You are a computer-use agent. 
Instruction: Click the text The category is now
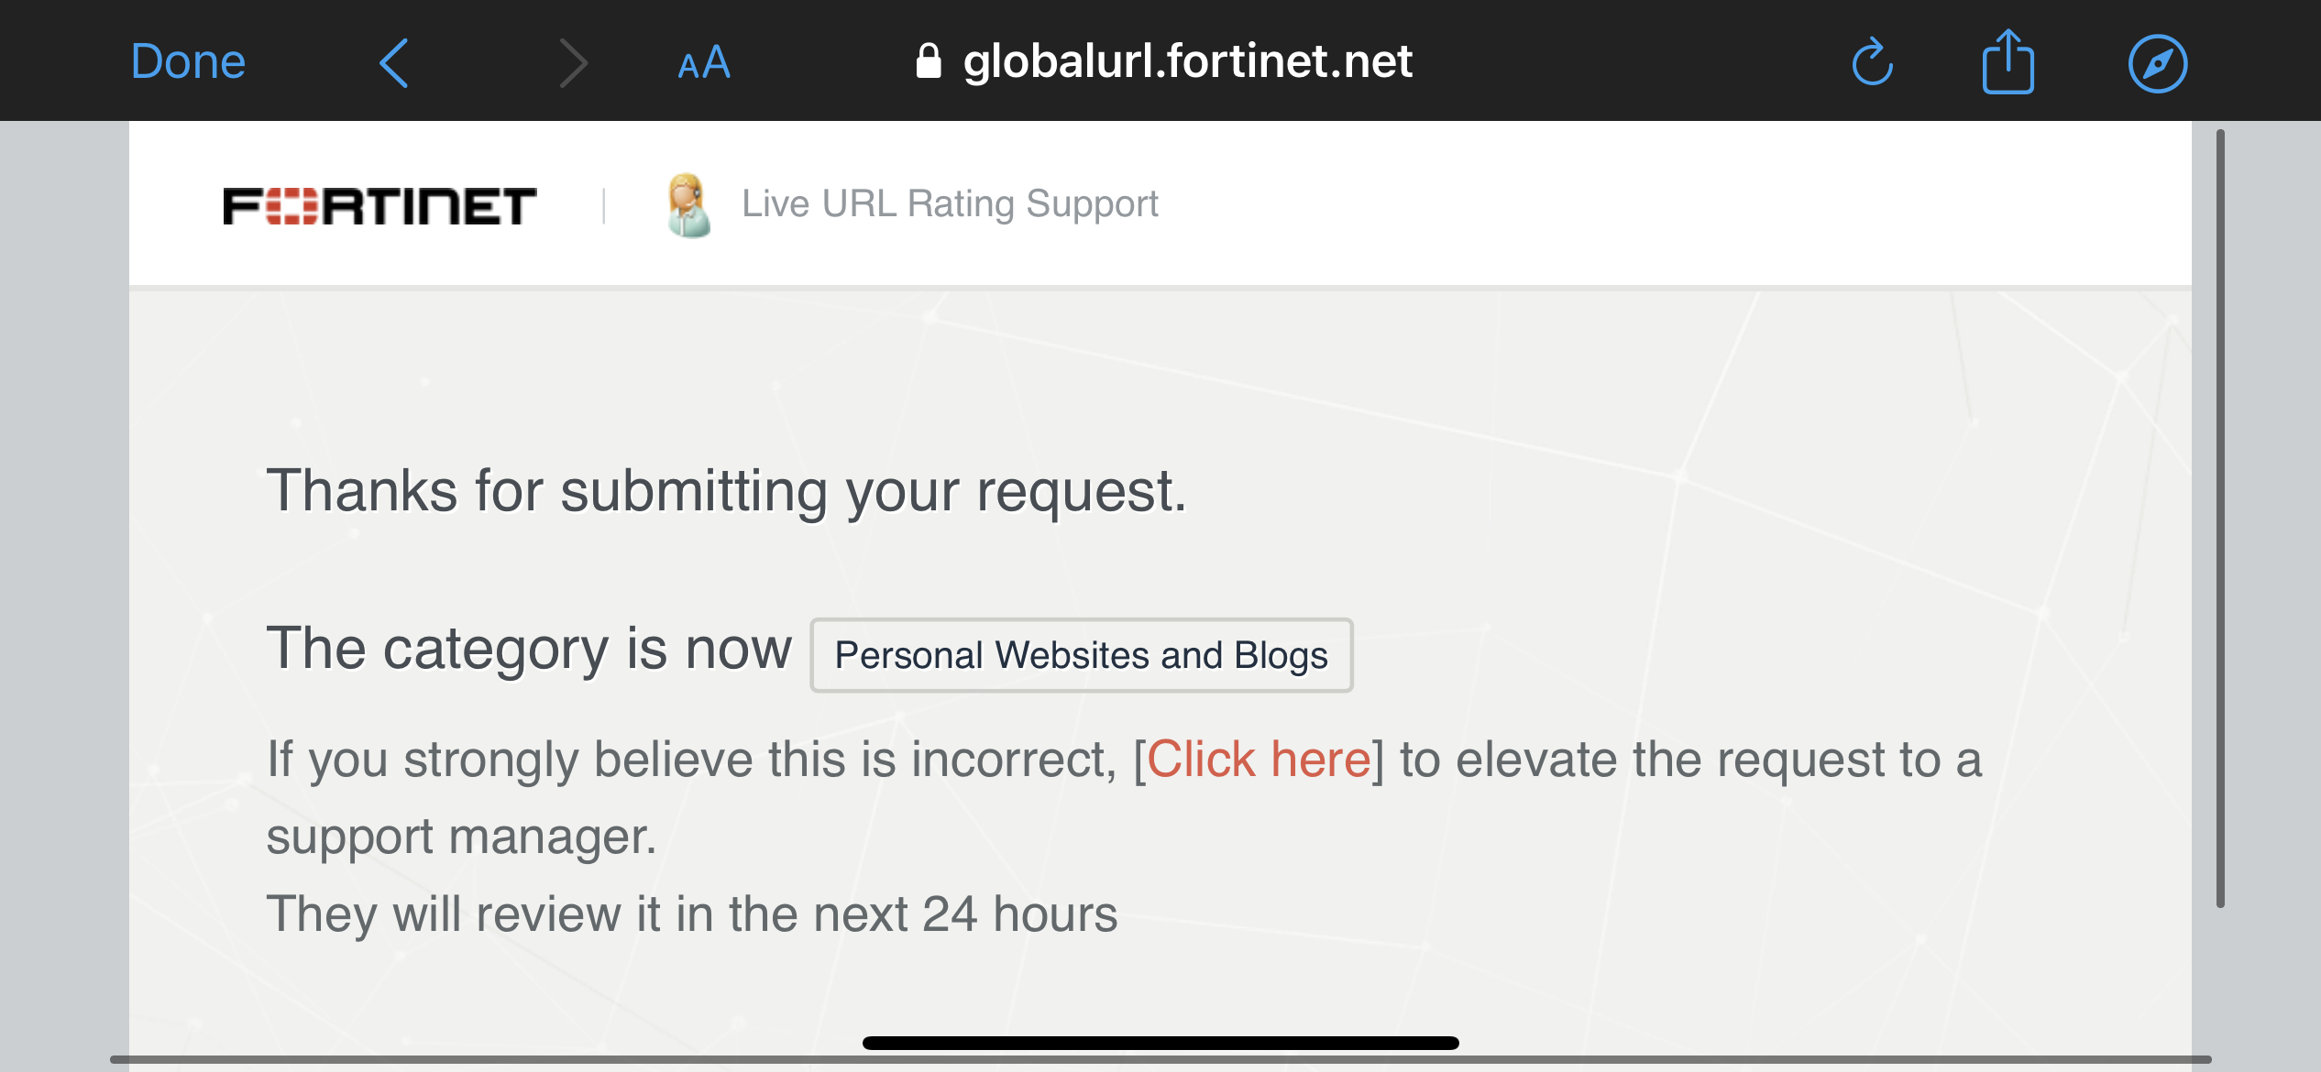529,649
